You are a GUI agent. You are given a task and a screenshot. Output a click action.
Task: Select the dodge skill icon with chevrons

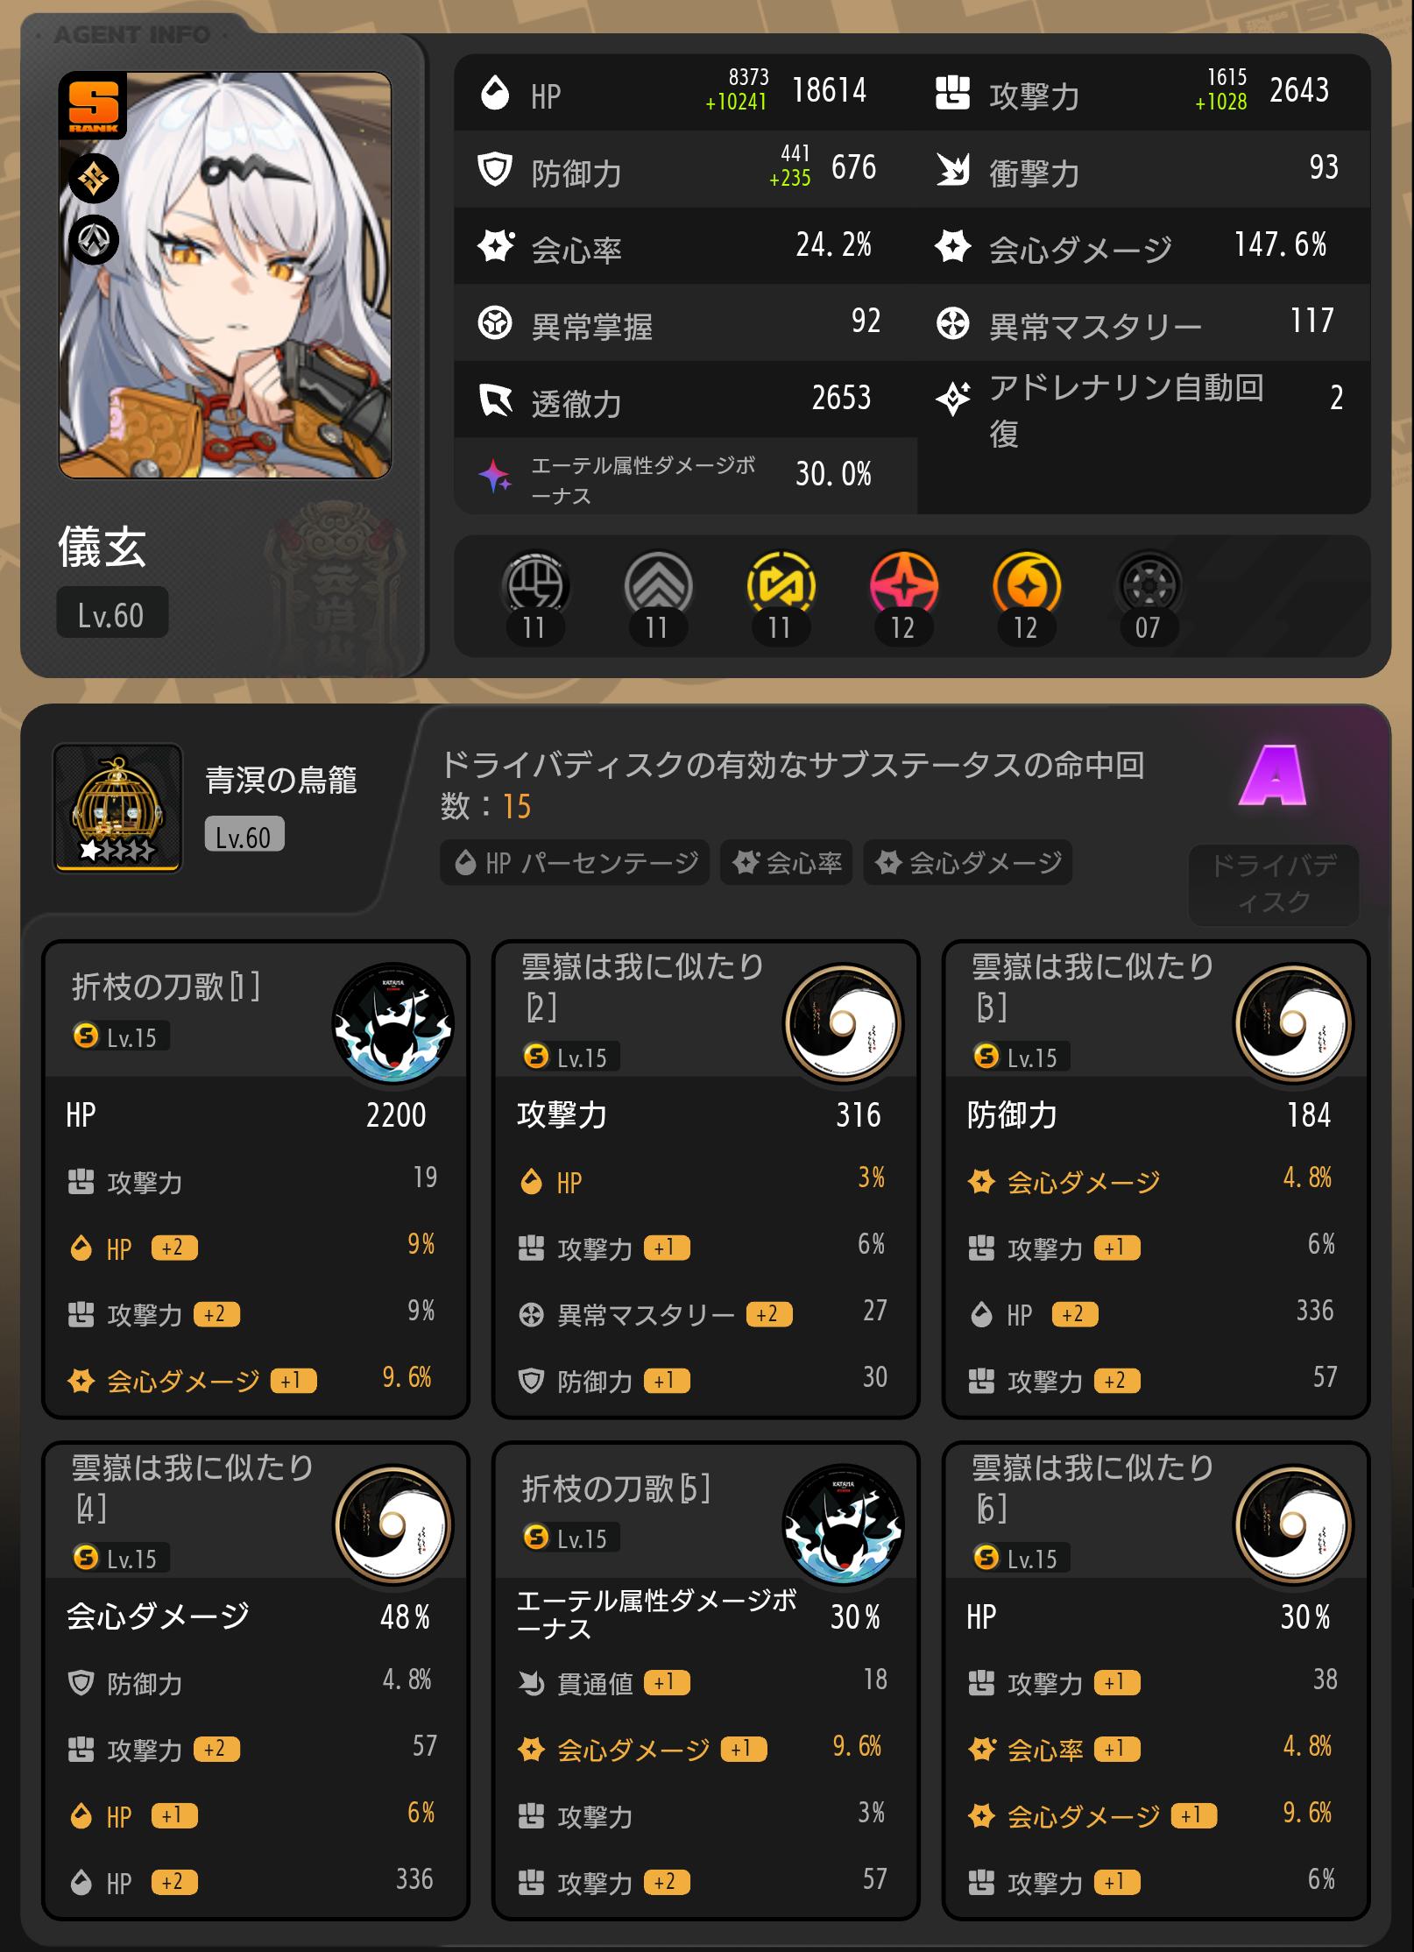(x=658, y=585)
